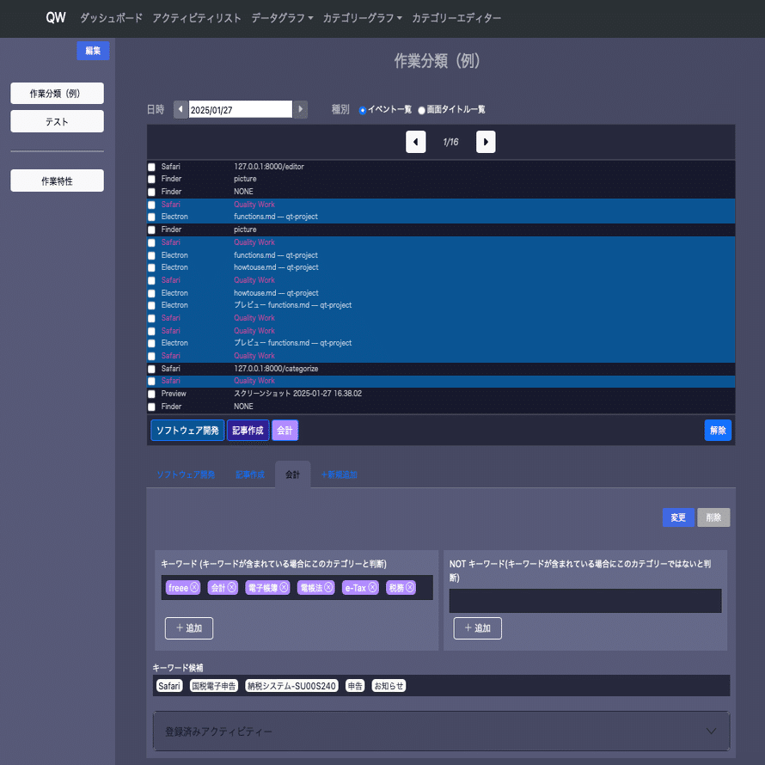Click the 変更 button
The height and width of the screenshot is (765, 765).
pyautogui.click(x=678, y=517)
